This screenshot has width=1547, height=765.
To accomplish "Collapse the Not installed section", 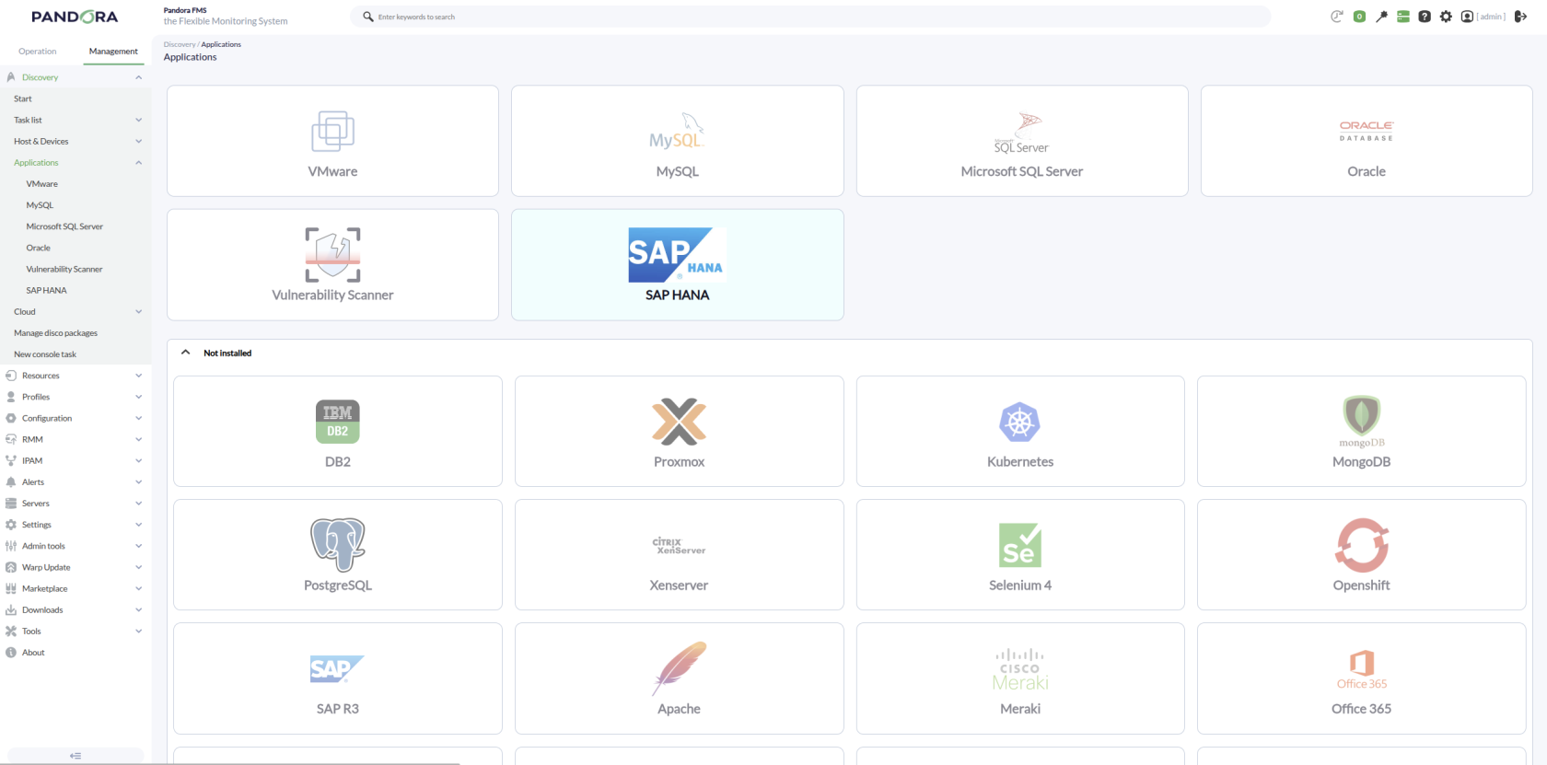I will pos(186,353).
